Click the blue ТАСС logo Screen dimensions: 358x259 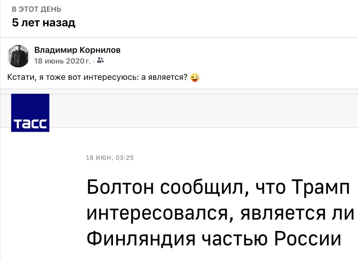30,113
